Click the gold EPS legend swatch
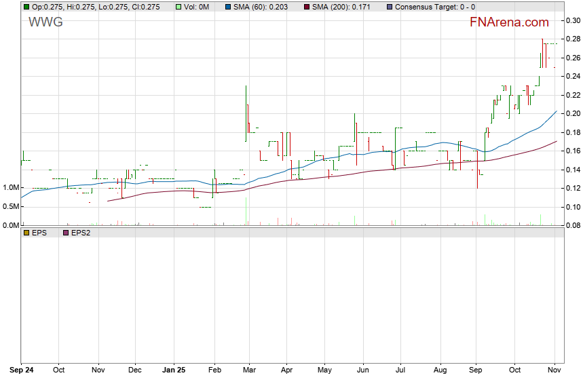The height and width of the screenshot is (384, 583). pos(26,233)
